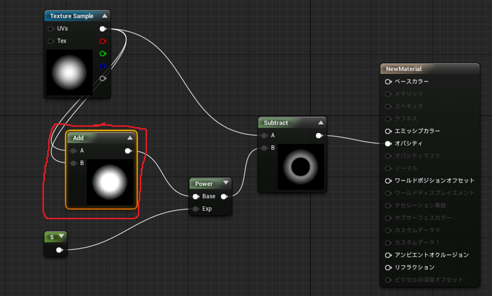The width and height of the screenshot is (492, 296).
Task: Click the リフラクション label text
Action: (x=415, y=267)
